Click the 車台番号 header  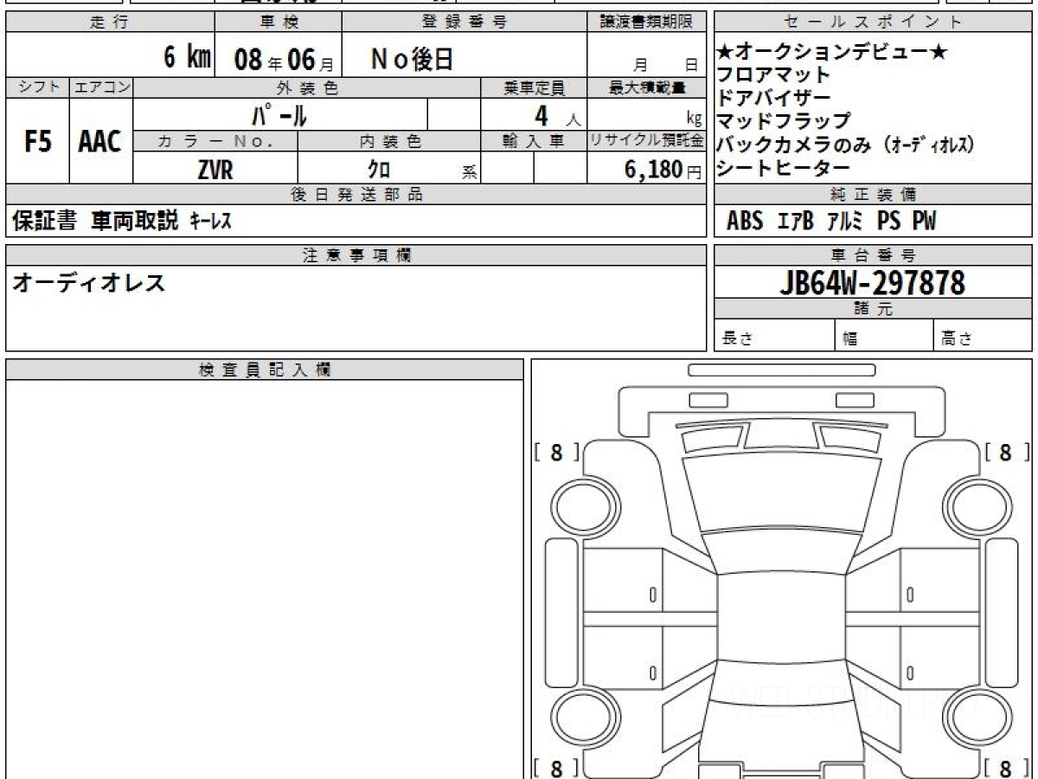click(873, 255)
